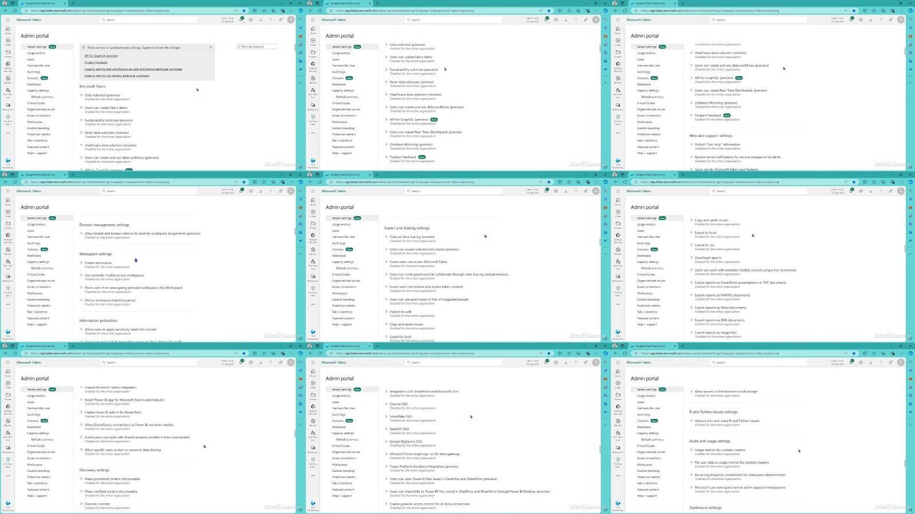Expand Guest users can access Microsoft Fabric
The image size is (915, 514).
coord(387,262)
